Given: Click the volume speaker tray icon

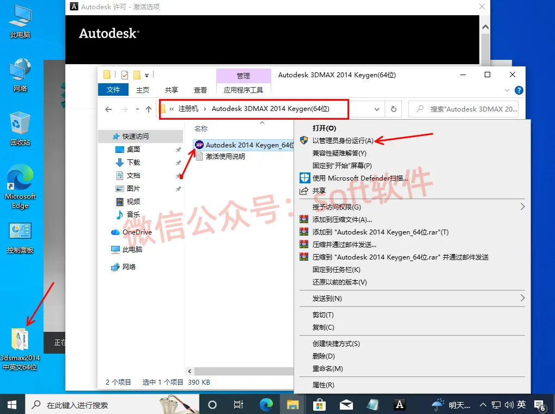Looking at the screenshot, I should point(509,405).
